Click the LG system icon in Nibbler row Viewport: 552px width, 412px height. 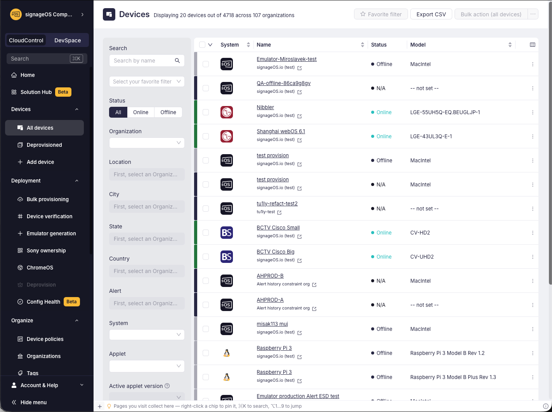tap(227, 112)
